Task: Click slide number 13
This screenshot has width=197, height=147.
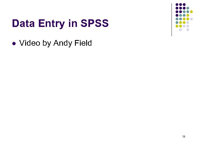Action: (184, 136)
